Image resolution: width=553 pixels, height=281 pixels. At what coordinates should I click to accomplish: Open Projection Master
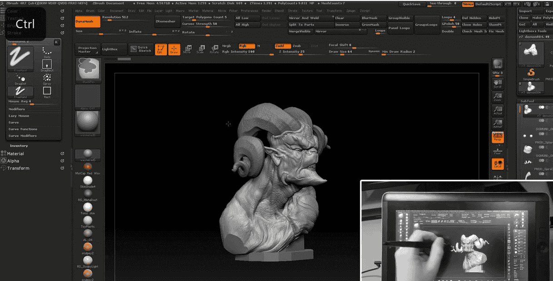click(x=87, y=49)
